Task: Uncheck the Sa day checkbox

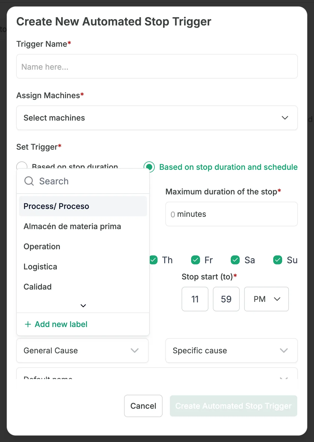Action: [235, 260]
